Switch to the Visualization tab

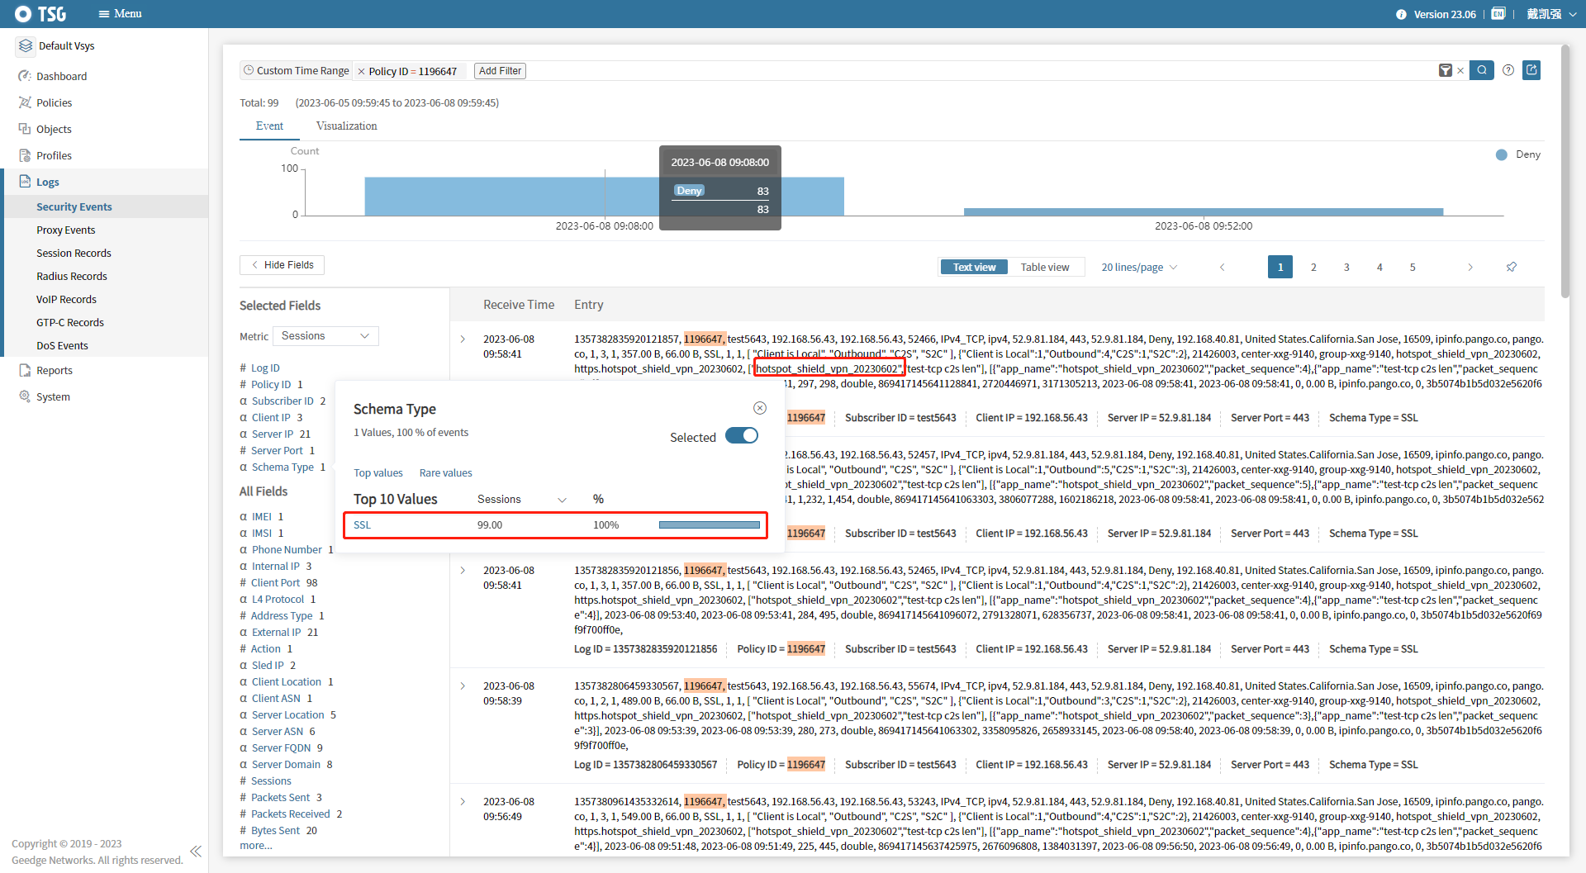point(346,126)
